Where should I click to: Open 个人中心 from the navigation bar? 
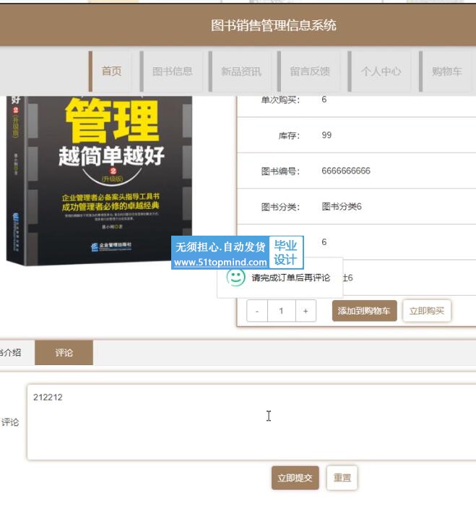[x=380, y=72]
